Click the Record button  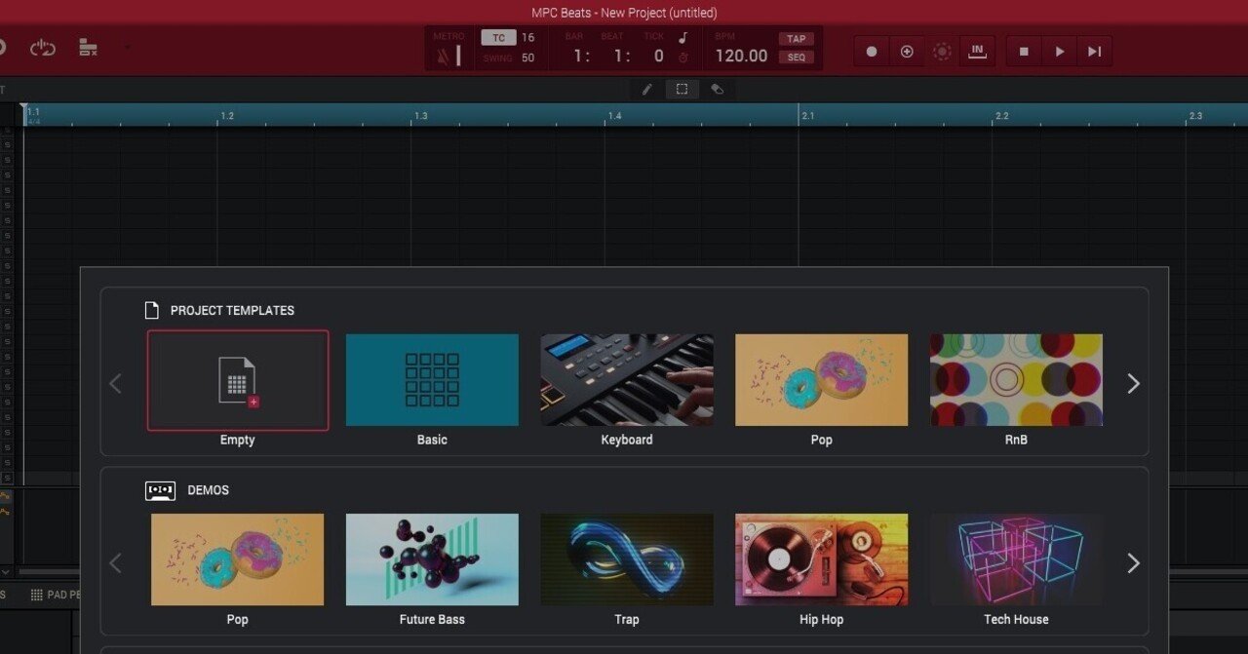pos(872,52)
